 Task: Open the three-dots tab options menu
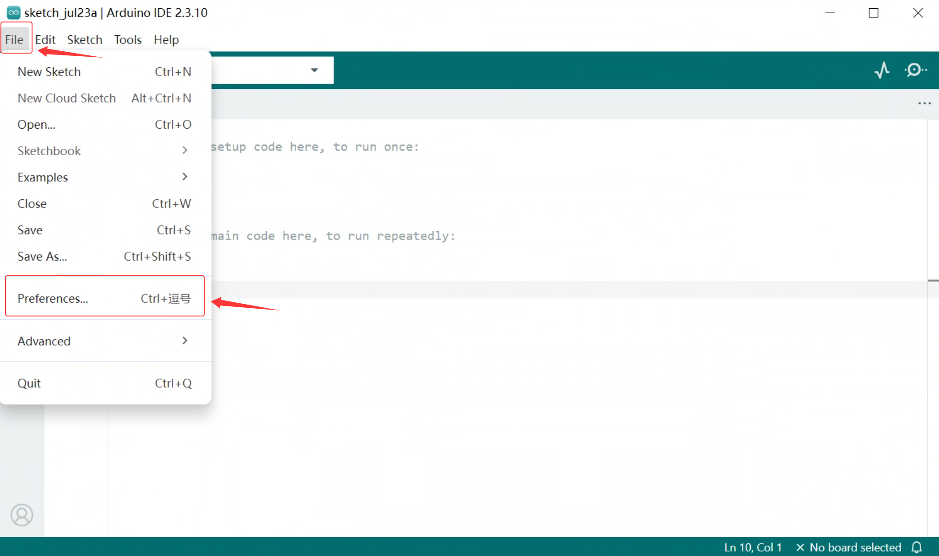tap(924, 104)
